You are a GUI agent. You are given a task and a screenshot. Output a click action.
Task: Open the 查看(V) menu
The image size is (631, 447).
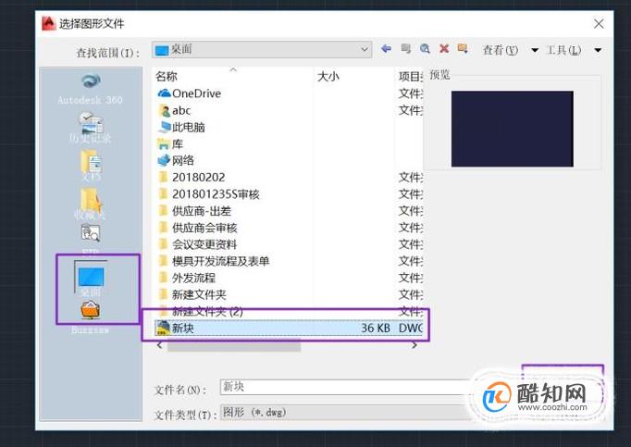coord(501,50)
